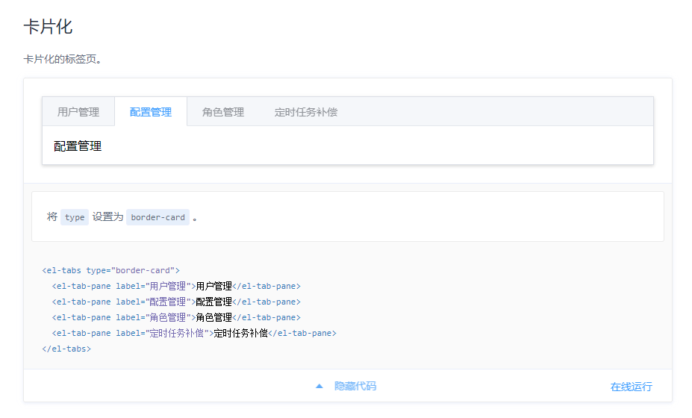
Task: Open the 在线运行 link
Action: pos(631,387)
